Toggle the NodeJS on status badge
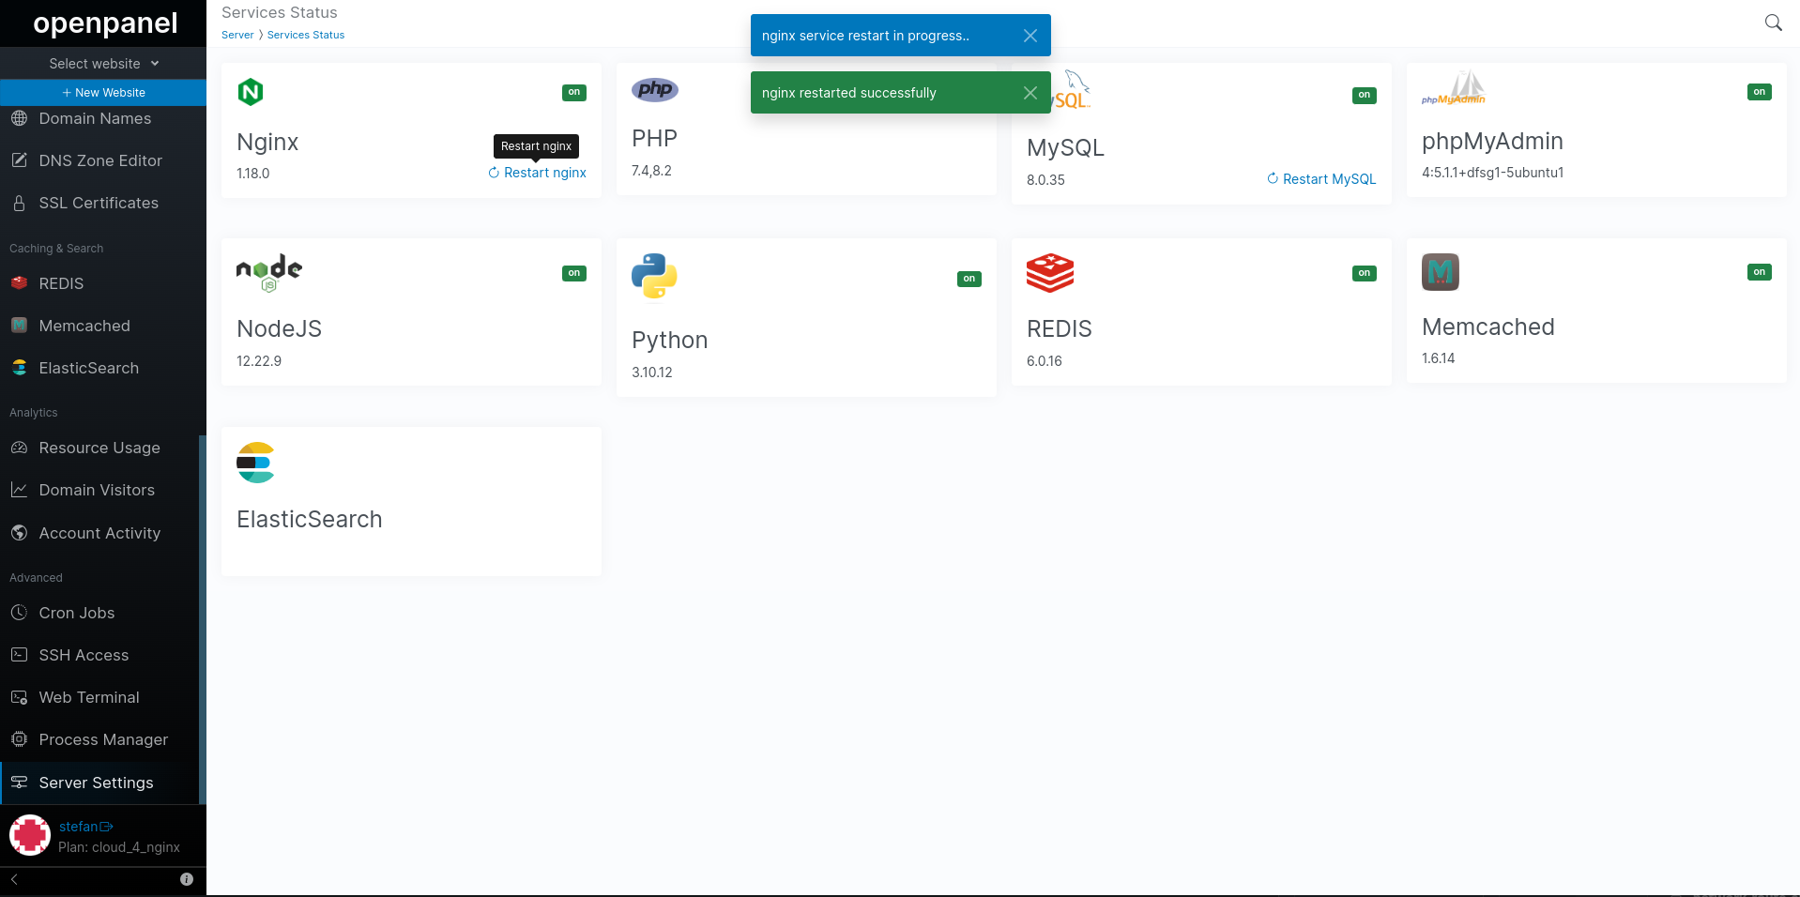 pyautogui.click(x=574, y=273)
